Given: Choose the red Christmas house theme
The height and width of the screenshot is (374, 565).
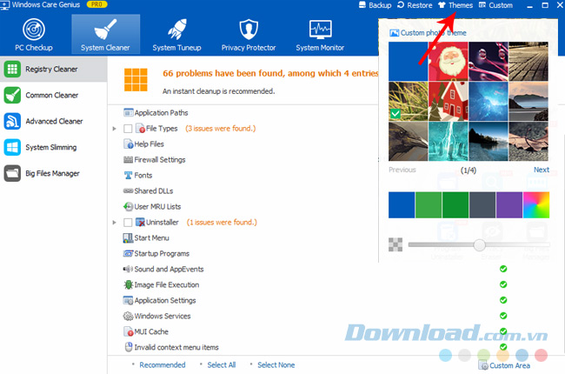Looking at the screenshot, I should click(449, 101).
